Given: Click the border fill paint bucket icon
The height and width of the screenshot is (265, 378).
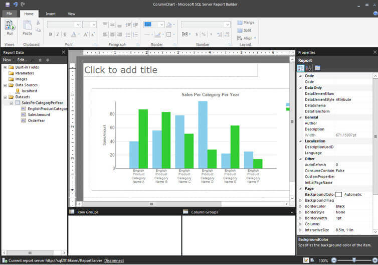Looking at the screenshot, I should pyautogui.click(x=169, y=25).
